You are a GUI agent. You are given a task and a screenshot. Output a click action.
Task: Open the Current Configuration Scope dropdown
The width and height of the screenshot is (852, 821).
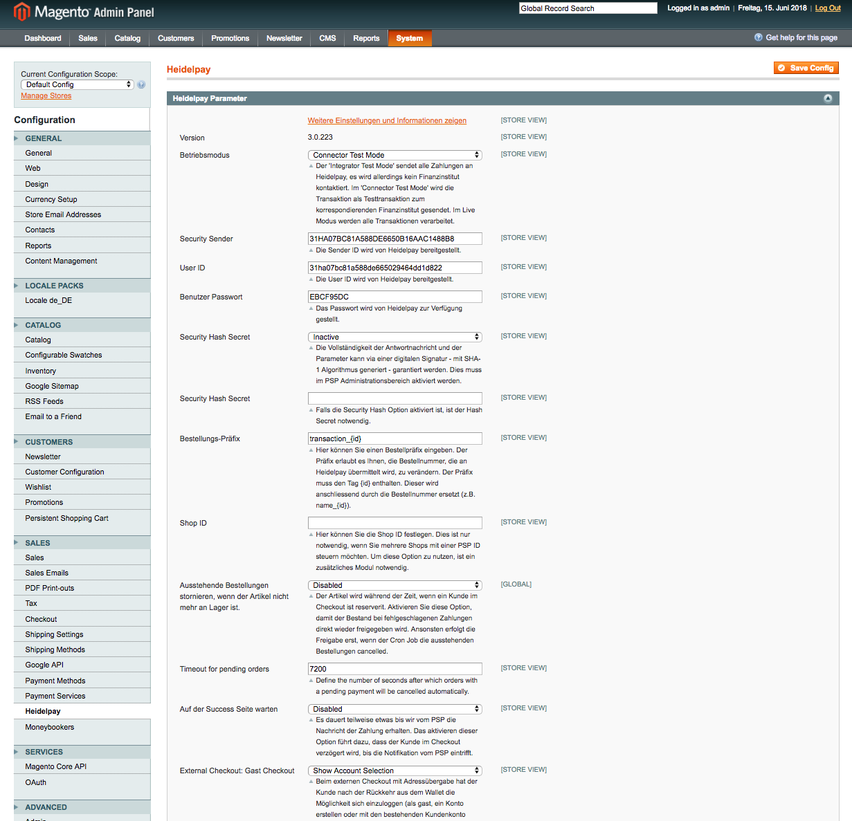coord(77,84)
